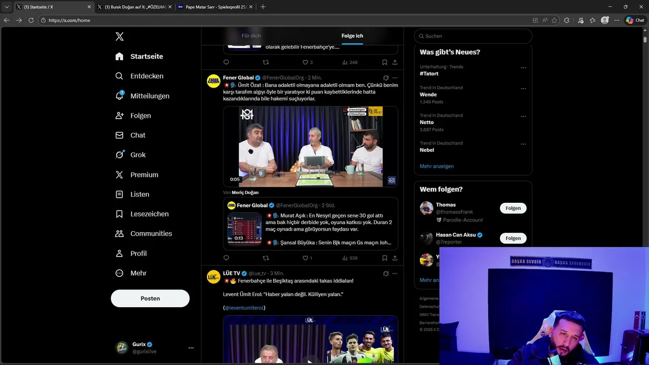Screen dimensions: 649x365
Task: Open more options on LÜE TV post
Action: (x=395, y=274)
